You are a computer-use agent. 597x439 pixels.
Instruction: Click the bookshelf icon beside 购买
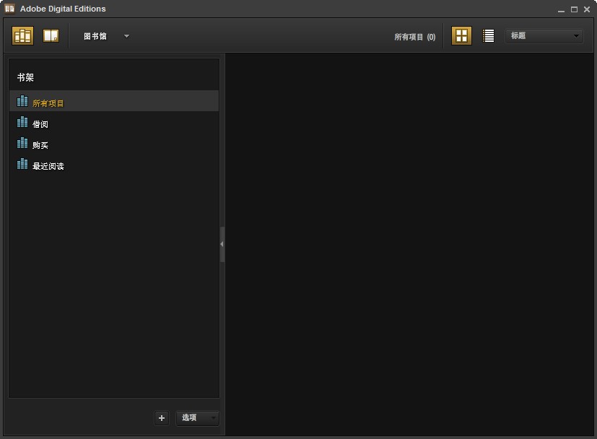pos(22,143)
